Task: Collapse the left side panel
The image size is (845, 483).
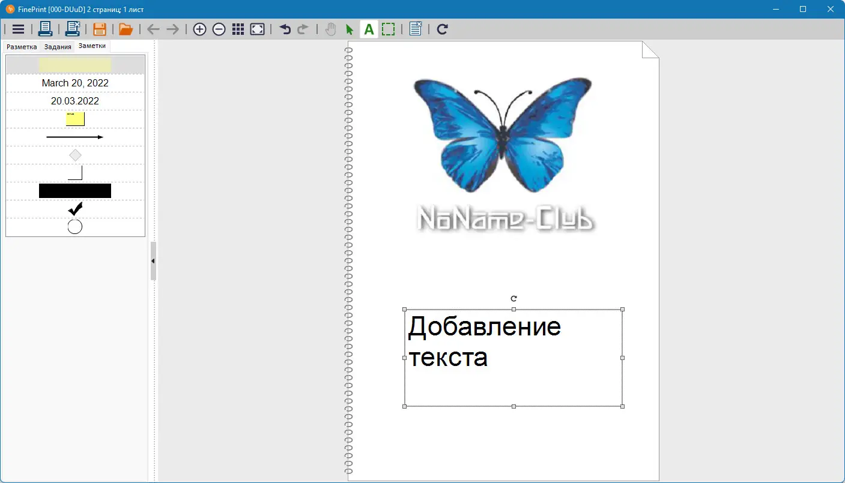Action: [153, 261]
